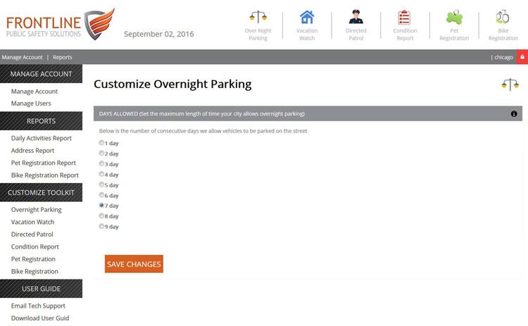Open Pet Registration bone icon

pyautogui.click(x=454, y=17)
